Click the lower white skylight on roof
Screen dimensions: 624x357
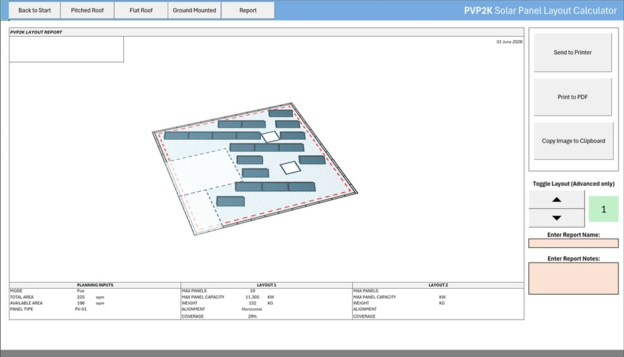click(x=291, y=167)
